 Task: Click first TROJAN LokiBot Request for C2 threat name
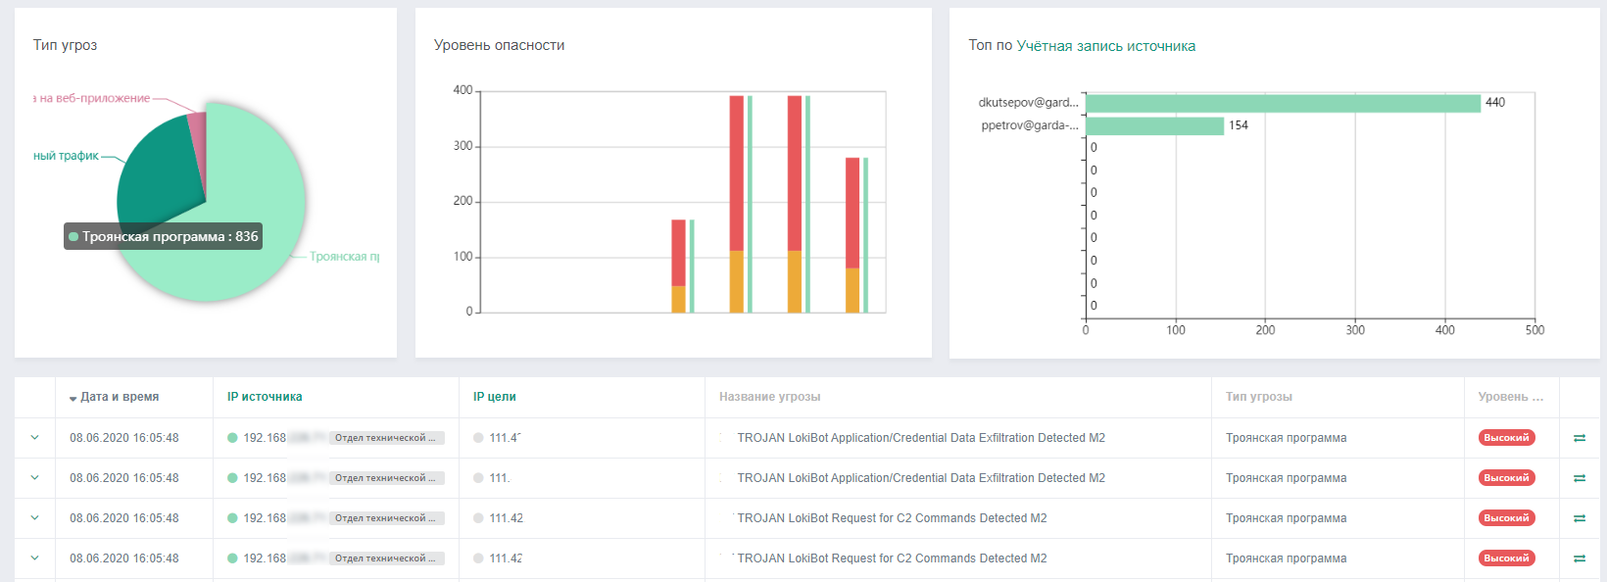click(892, 518)
